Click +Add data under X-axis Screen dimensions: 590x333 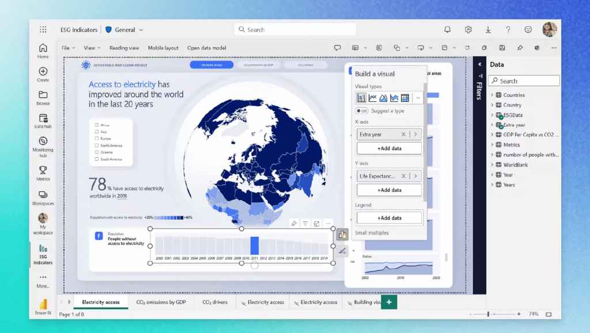pos(389,148)
